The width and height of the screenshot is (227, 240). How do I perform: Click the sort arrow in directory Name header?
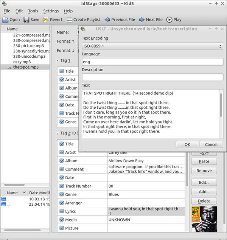coord(24,192)
